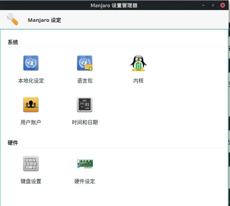This screenshot has height=206, width=230.
Task: Click the wrench icon beside Manjaro 设定
Action: pos(12,19)
